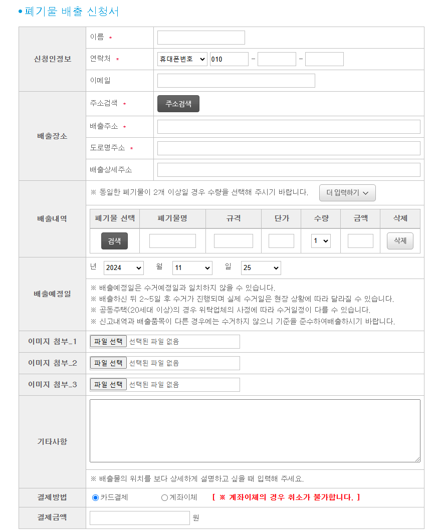Click the 폐기물 배출 신청서 page title
Viewport: 435px width, 532px height.
tap(72, 12)
